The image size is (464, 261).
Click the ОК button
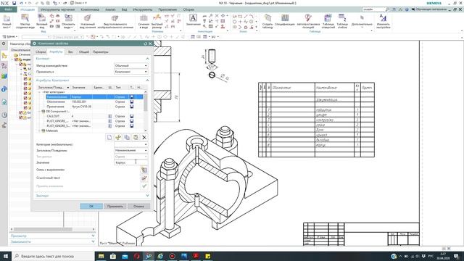coord(91,206)
